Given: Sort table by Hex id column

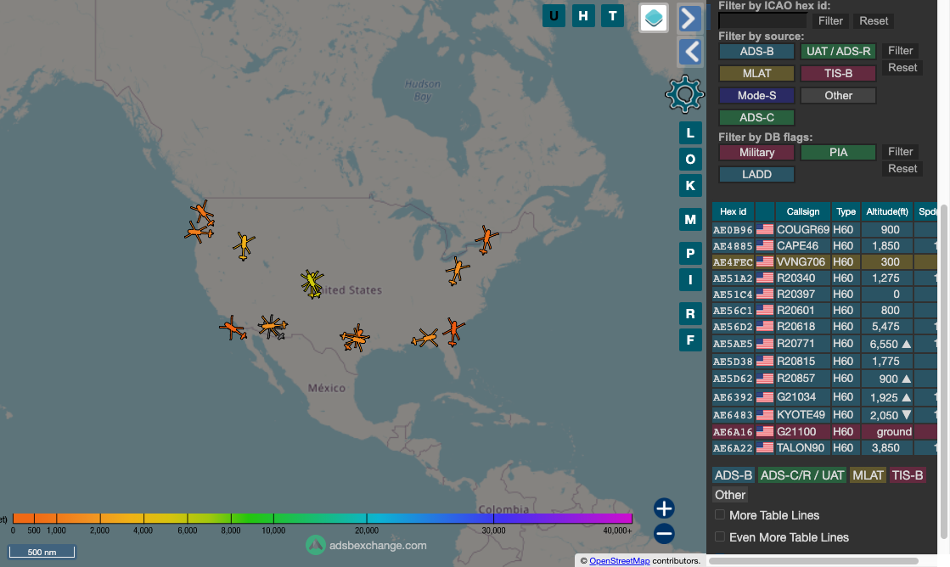Looking at the screenshot, I should [734, 211].
